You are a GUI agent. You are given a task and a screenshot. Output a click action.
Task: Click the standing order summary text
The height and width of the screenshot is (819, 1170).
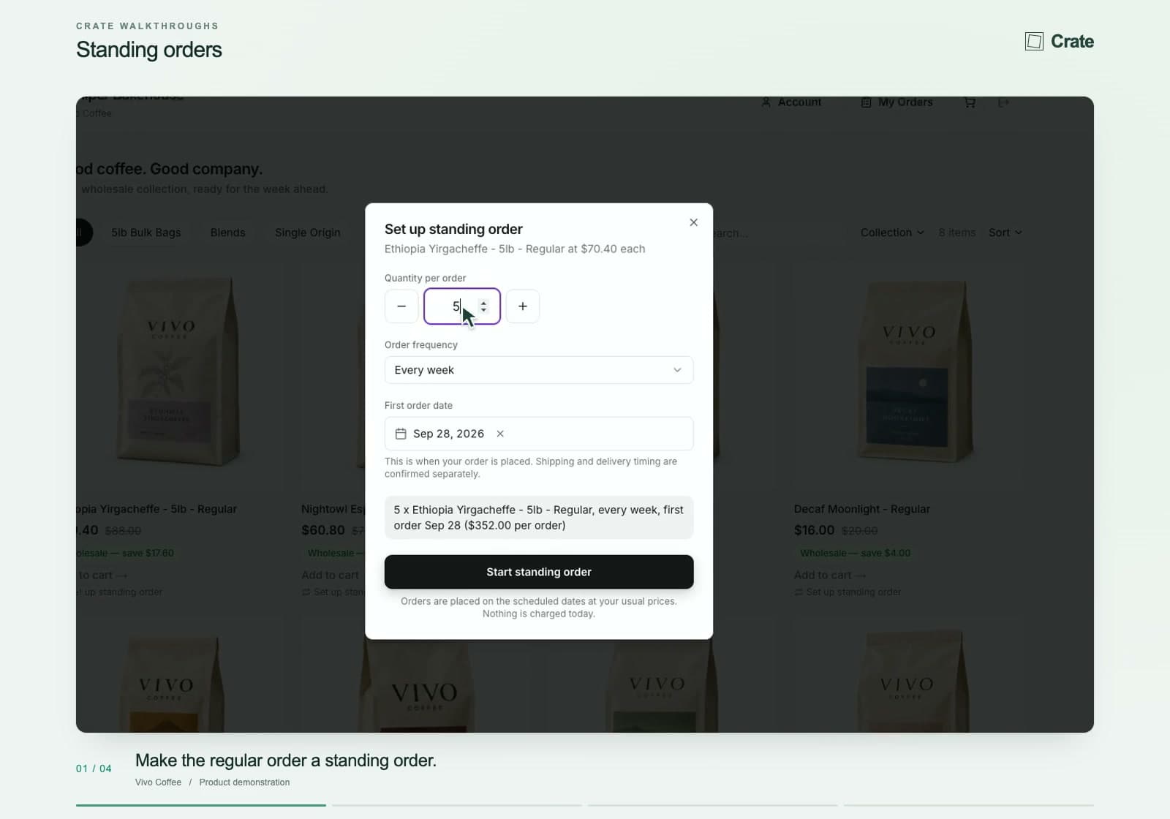[x=539, y=518]
